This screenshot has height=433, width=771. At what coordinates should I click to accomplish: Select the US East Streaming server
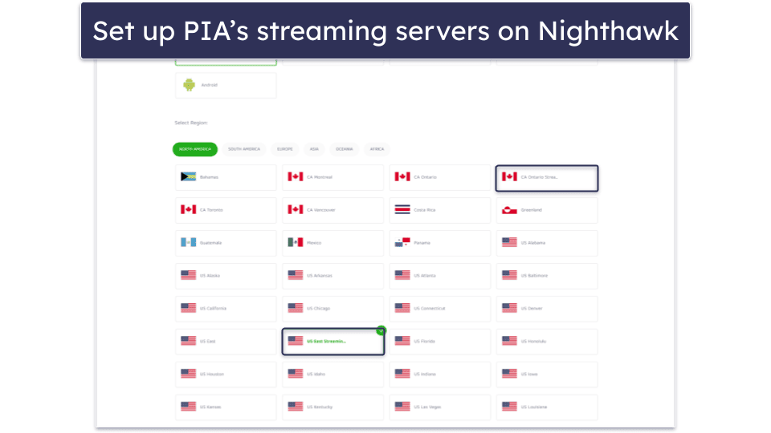(x=332, y=342)
